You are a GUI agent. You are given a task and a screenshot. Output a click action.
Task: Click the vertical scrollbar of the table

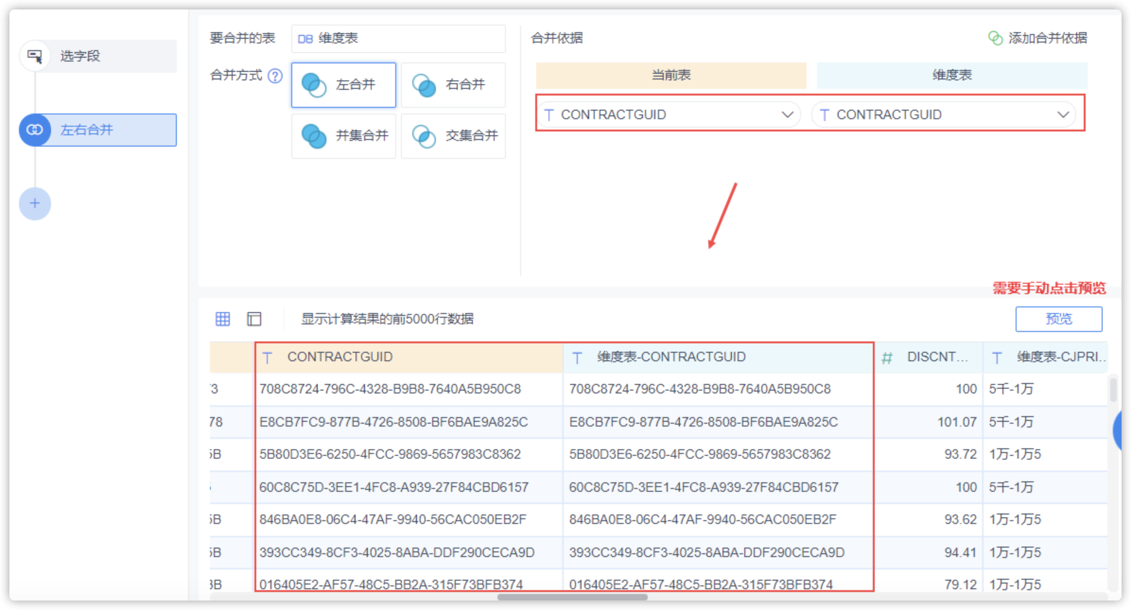tap(1114, 390)
